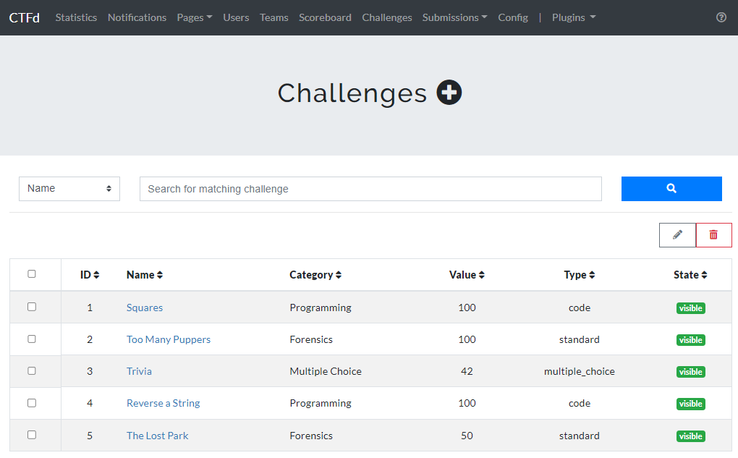Sort challenges using the Value column arrows

[x=480, y=274]
